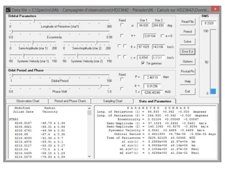Click the application icon in title bar
Screen dimensions: 225x169
(8, 10)
